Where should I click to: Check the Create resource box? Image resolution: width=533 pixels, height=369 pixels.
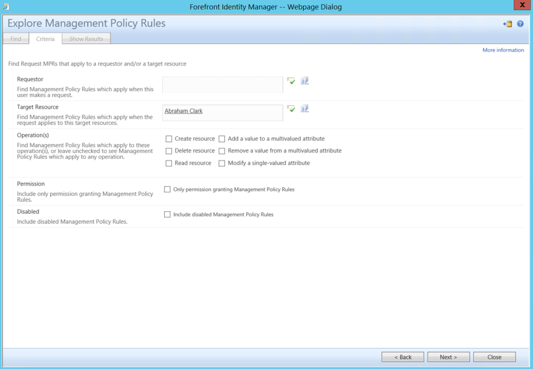click(169, 139)
